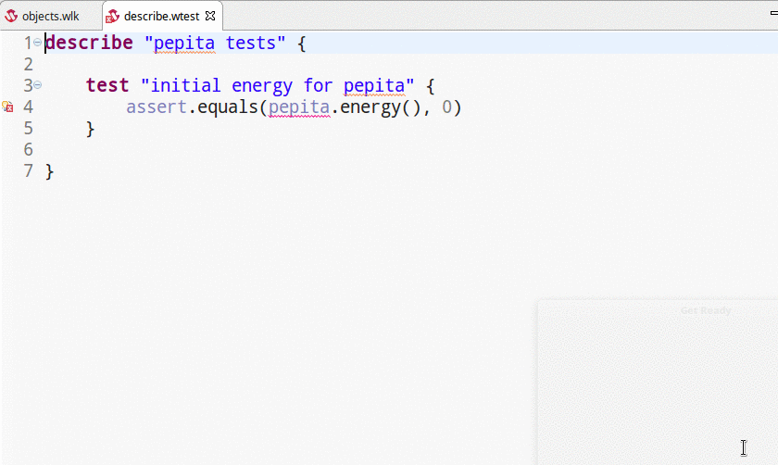
Task: Click the faint "Get Ready" overlay text
Action: pos(705,310)
